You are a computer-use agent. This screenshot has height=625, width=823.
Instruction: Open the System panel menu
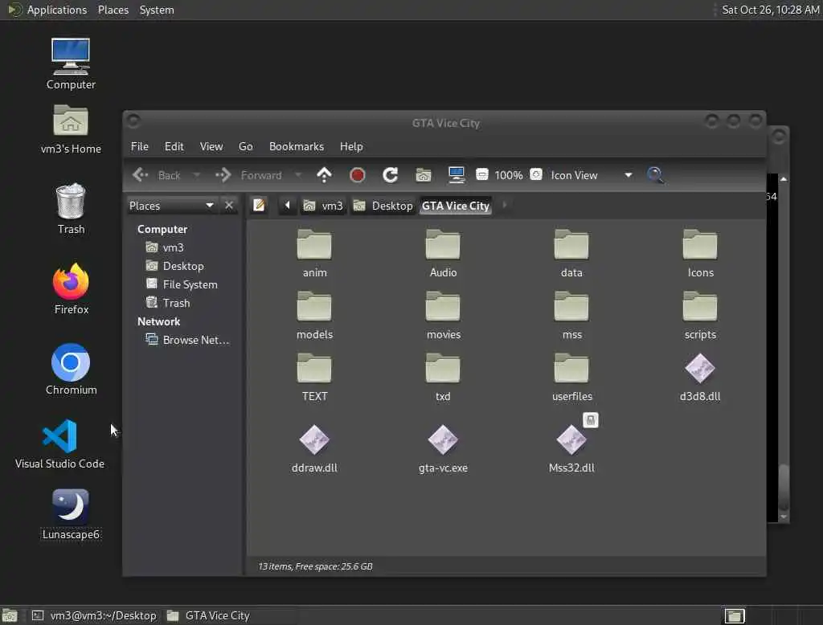(x=157, y=10)
